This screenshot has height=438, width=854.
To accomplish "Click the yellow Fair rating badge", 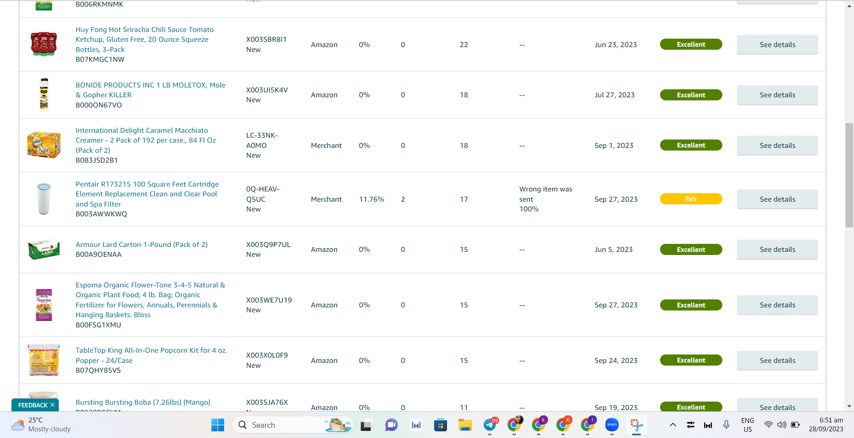I will click(x=691, y=199).
